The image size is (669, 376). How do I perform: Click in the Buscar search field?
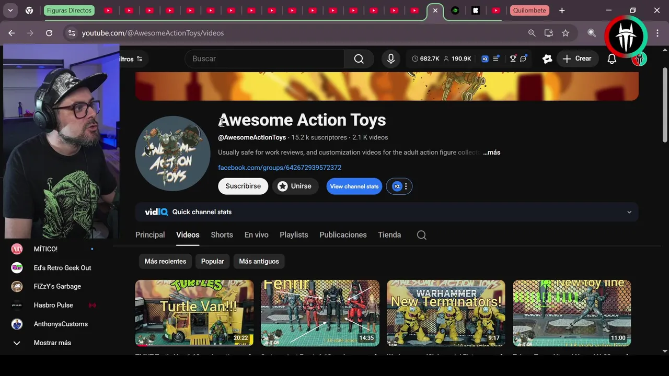point(264,59)
